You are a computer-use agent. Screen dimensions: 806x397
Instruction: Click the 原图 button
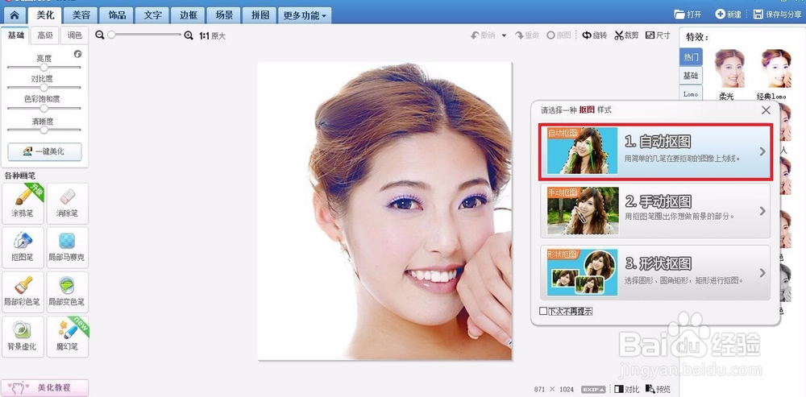559,35
